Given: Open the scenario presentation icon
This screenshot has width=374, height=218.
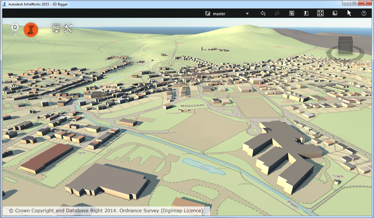Looking at the screenshot, I should point(57,28).
